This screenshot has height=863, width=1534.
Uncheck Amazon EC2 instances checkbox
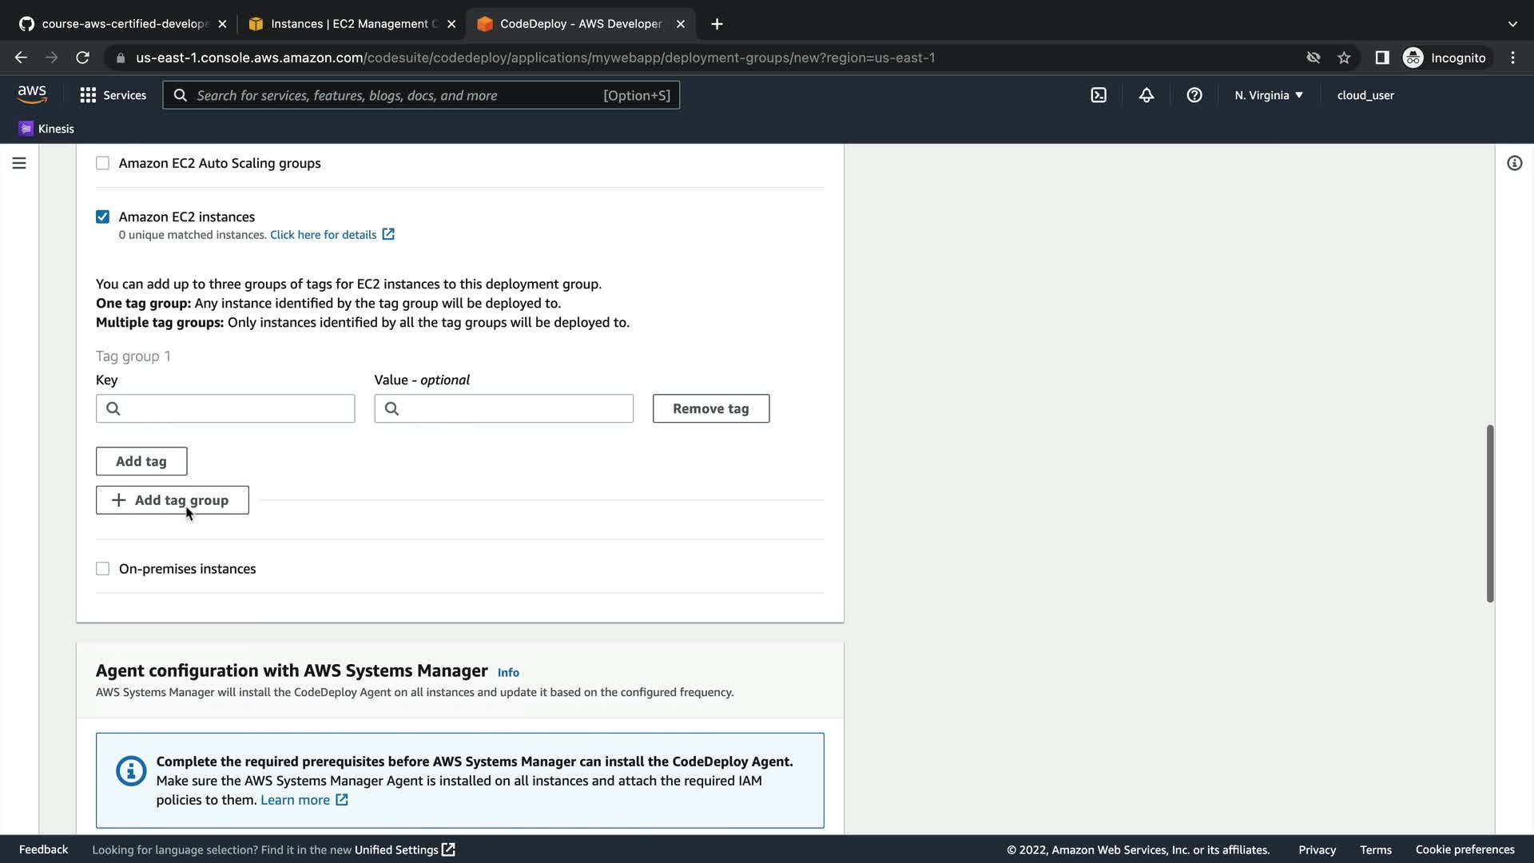pyautogui.click(x=103, y=217)
